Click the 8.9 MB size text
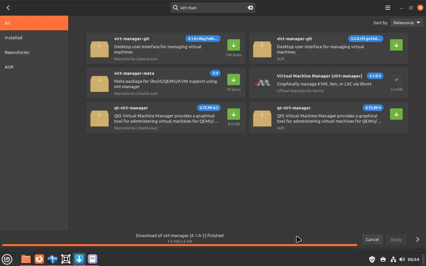The width and height of the screenshot is (426, 266). pos(234,124)
